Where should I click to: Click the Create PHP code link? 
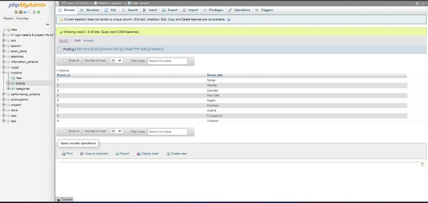(x=135, y=49)
